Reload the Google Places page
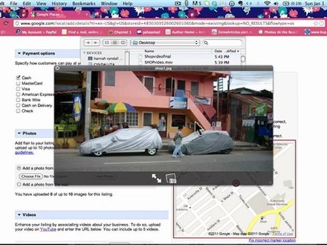327x245 pixels. click(x=6, y=23)
